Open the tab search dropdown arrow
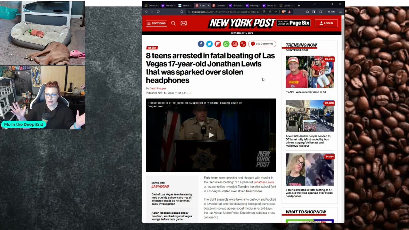 click(314, 4)
